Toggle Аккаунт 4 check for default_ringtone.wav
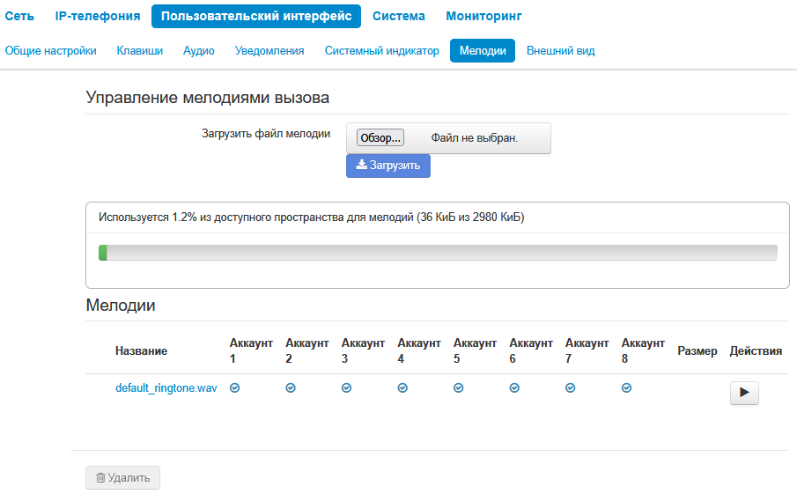Screen dimensions: 797x494 coord(402,387)
